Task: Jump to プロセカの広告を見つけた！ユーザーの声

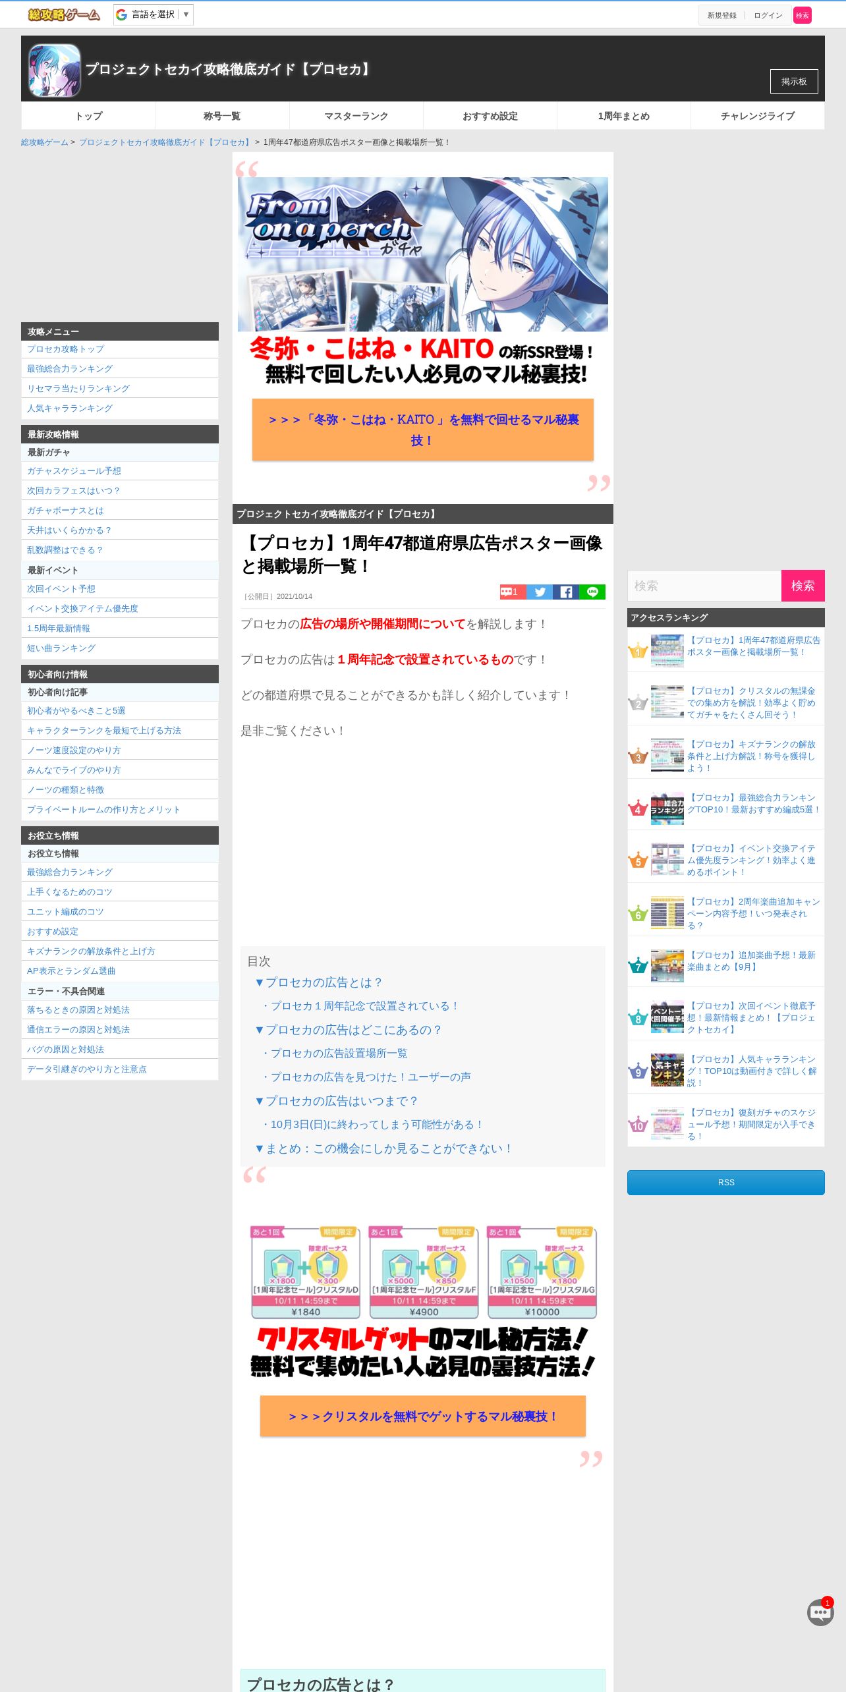Action: [x=366, y=1077]
